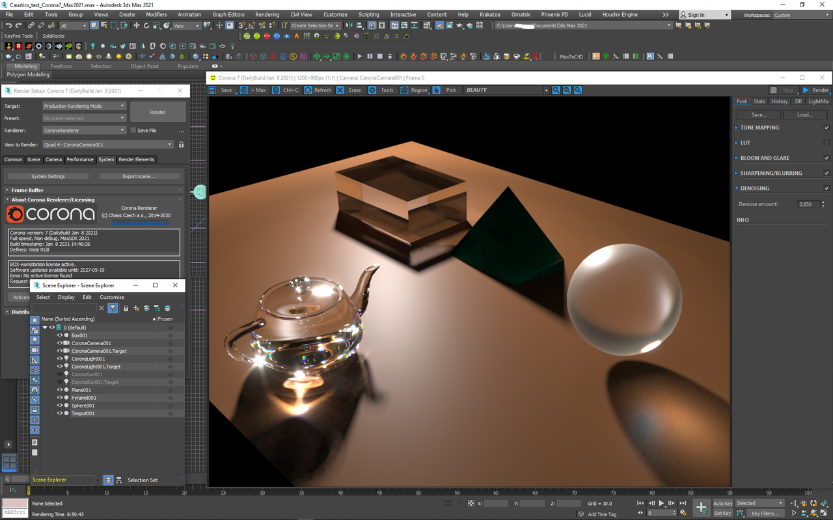Click the Mirror tool icon
Image resolution: width=833 pixels, height=520 pixels.
(351, 25)
